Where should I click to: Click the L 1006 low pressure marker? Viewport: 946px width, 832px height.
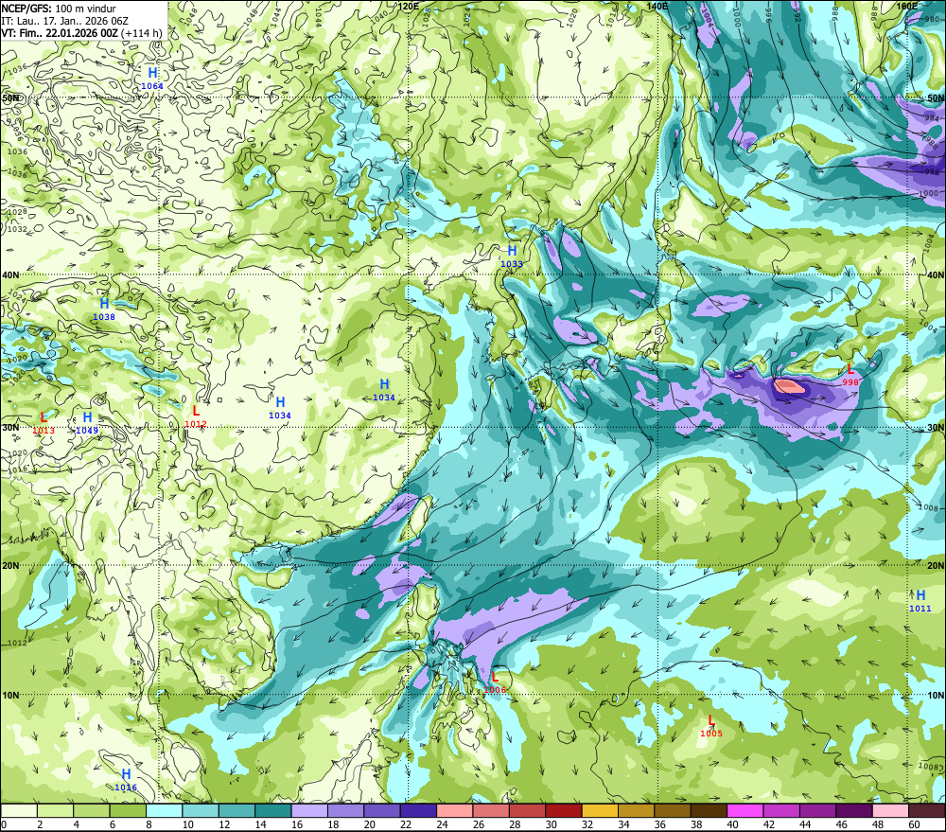(495, 682)
